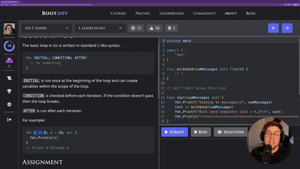Open the scroll icon in sidebar

9,78
